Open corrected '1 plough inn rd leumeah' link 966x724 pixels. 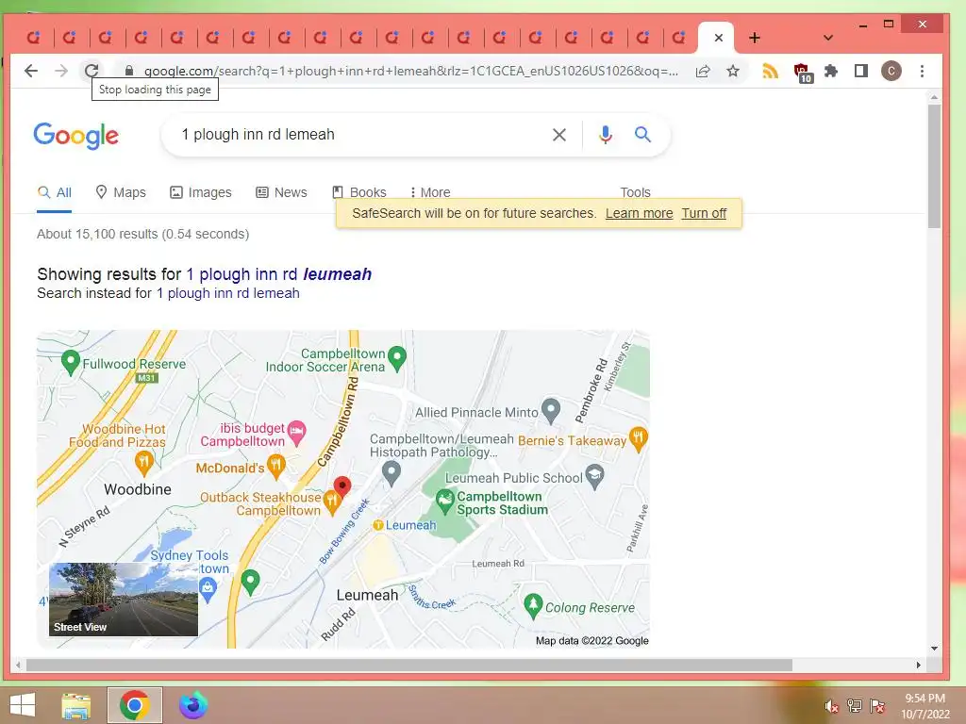tap(279, 274)
